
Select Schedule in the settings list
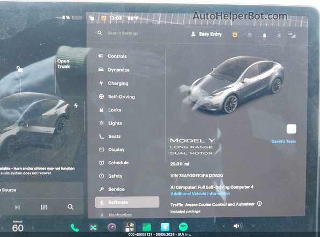click(114, 163)
